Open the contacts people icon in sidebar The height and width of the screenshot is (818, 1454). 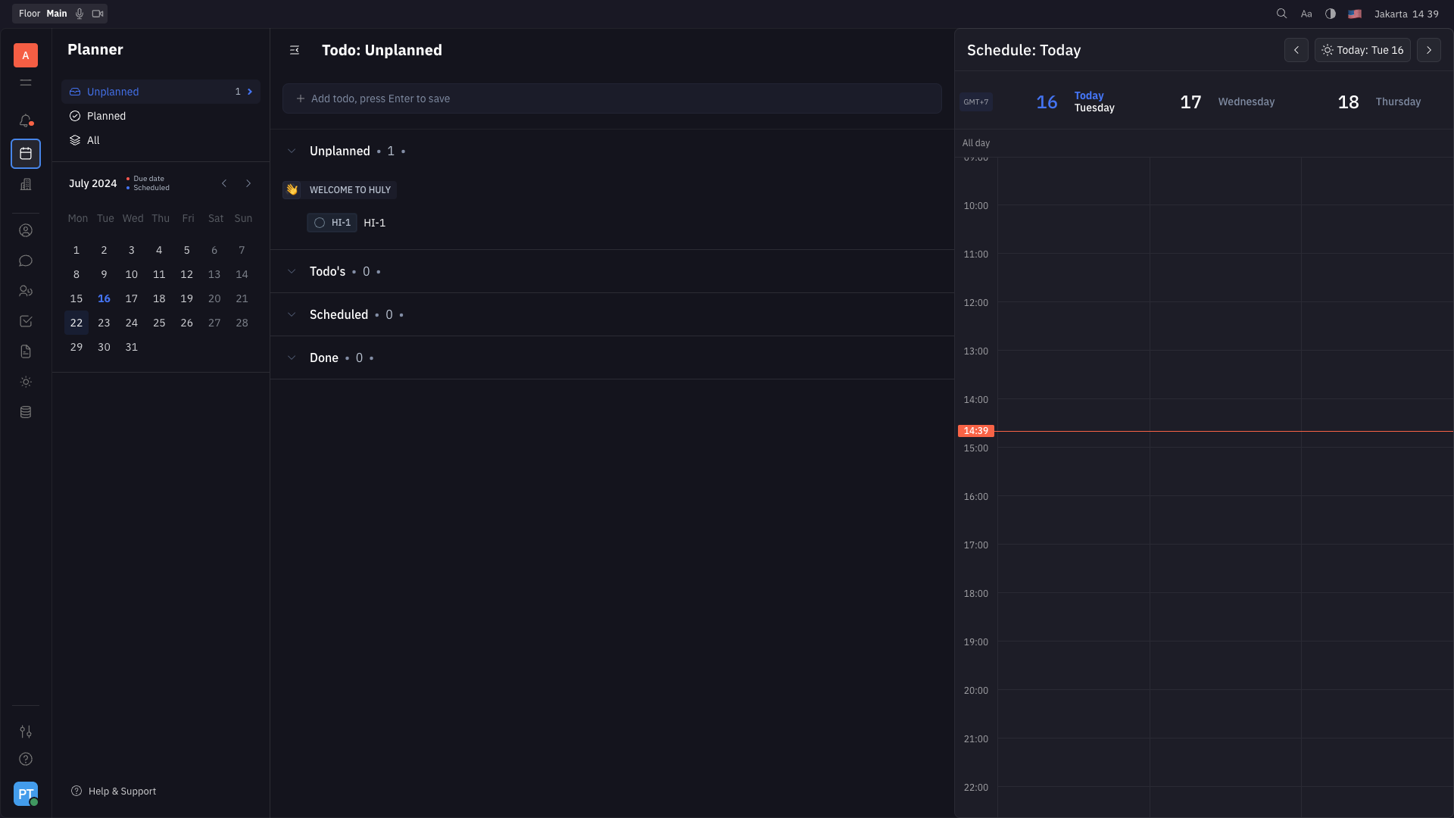pos(26,291)
